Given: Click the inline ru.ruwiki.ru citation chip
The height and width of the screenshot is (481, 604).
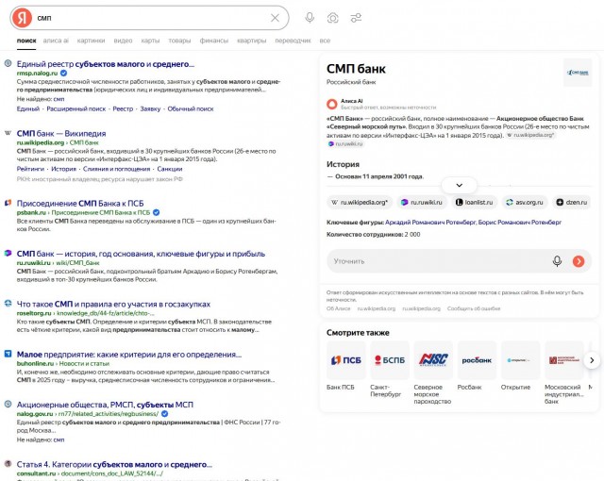Looking at the screenshot, I should coord(345,144).
